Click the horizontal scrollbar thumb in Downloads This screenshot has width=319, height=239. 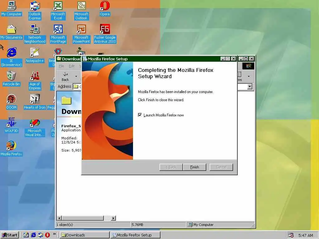pyautogui.click(x=82, y=218)
